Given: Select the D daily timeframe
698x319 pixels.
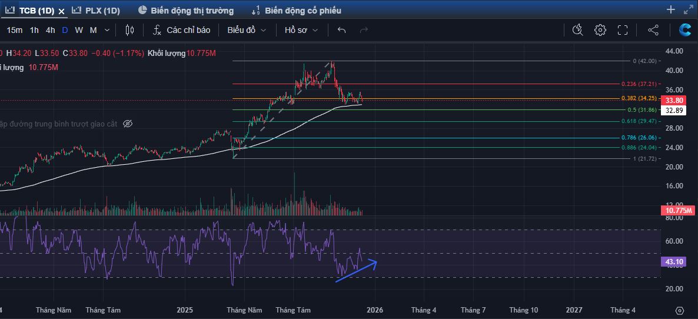Looking at the screenshot, I should [x=65, y=30].
